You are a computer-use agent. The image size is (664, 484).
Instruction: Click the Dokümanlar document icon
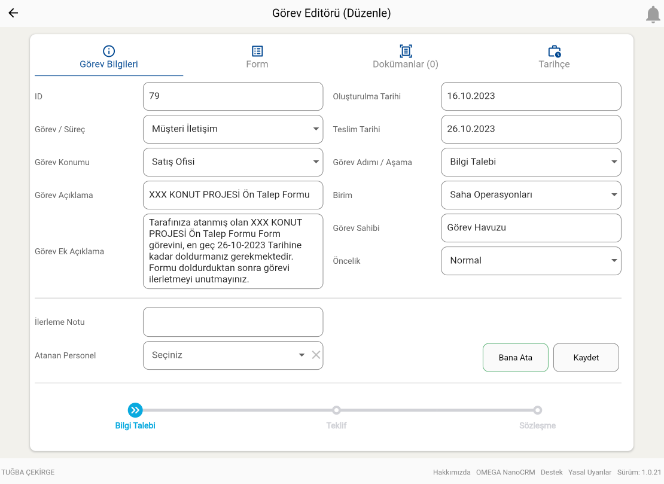coord(406,51)
